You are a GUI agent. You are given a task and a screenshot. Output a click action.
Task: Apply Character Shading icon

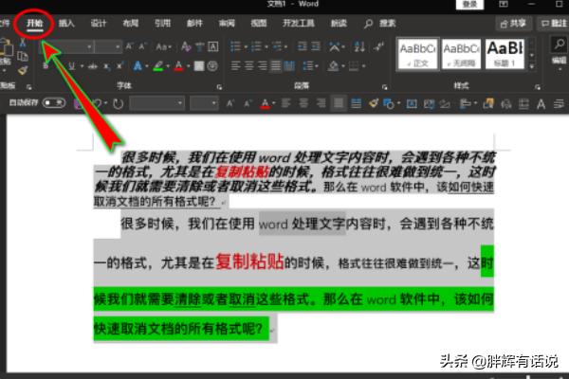199,66
